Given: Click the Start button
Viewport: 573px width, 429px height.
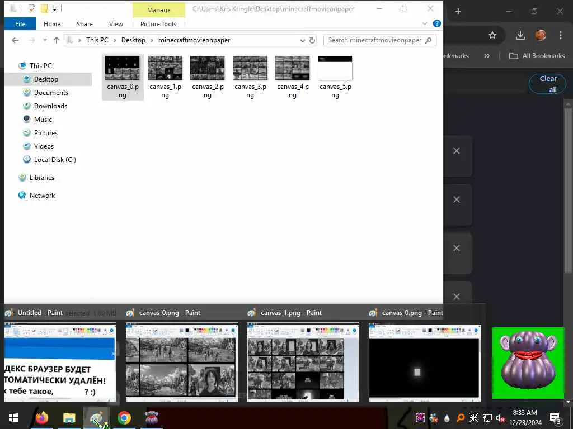Looking at the screenshot, I should (13, 418).
